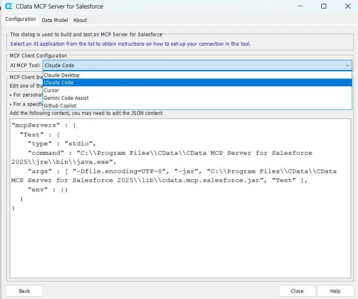The width and height of the screenshot is (358, 299).
Task: Open Help from the bottom button
Action: [335, 291]
